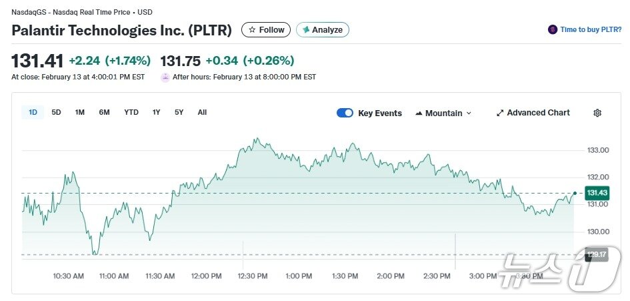The width and height of the screenshot is (630, 301).
Task: Show the 5Y chart range
Action: [x=179, y=113]
